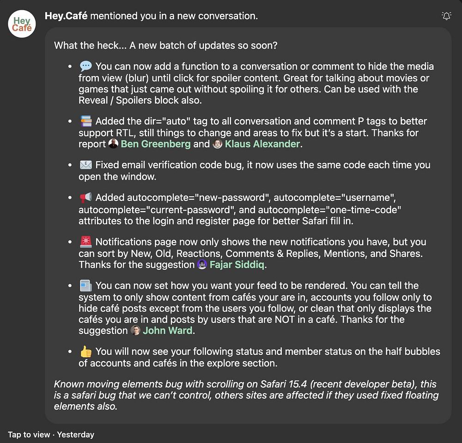Click the newspaper emoji icon
Screen dimensions: 462x443
[85, 286]
